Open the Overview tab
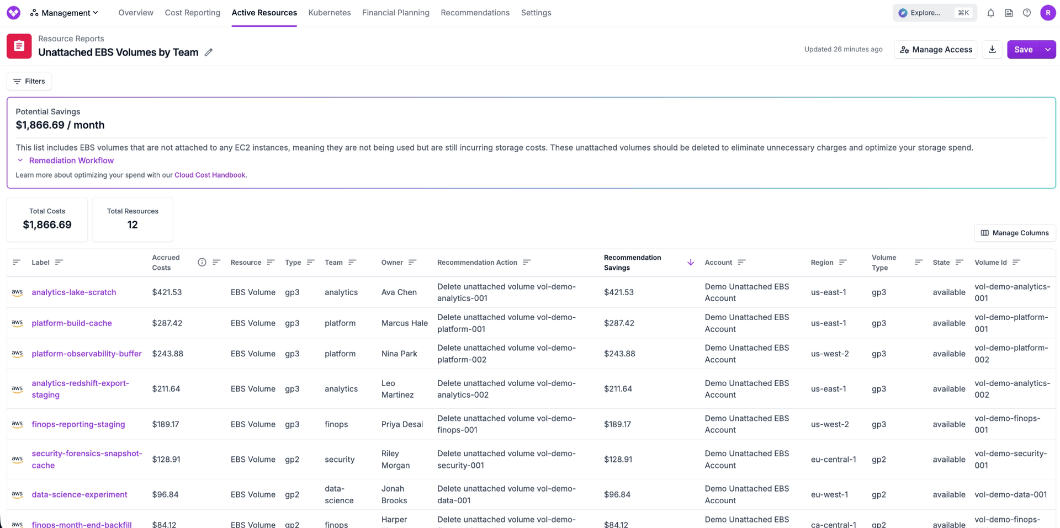 coord(136,13)
